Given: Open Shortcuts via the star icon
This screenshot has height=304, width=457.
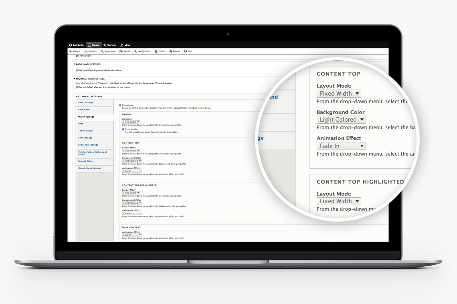Looking at the screenshot, I should (105, 45).
